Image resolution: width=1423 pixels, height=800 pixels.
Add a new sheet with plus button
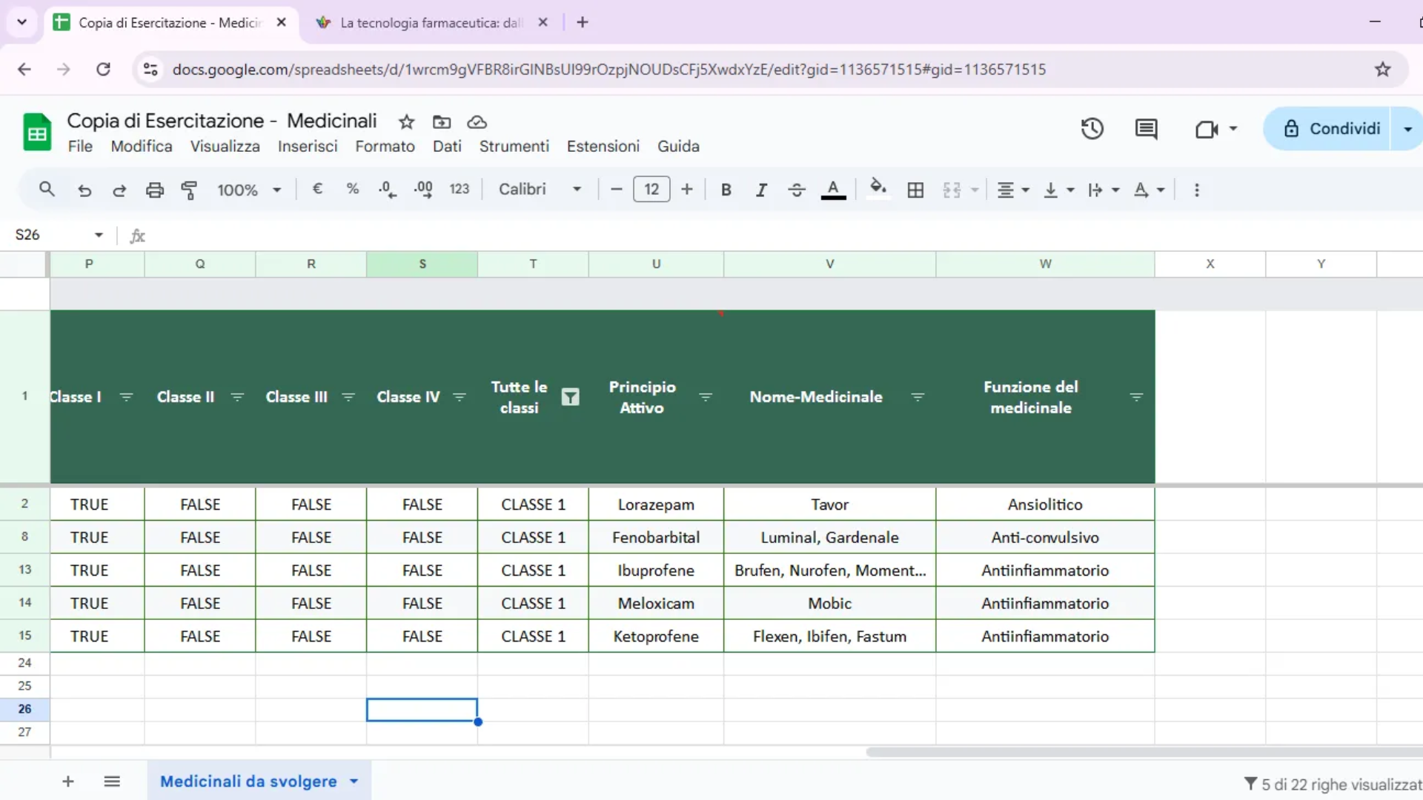(x=68, y=781)
